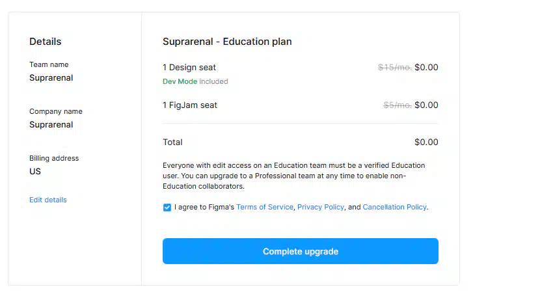Image resolution: width=540 pixels, height=296 pixels.
Task: Select the Suprarenal team name value
Action: click(51, 78)
